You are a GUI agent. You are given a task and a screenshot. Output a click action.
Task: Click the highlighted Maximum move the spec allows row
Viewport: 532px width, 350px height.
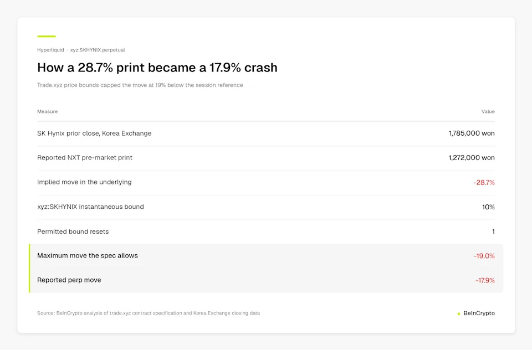point(266,256)
